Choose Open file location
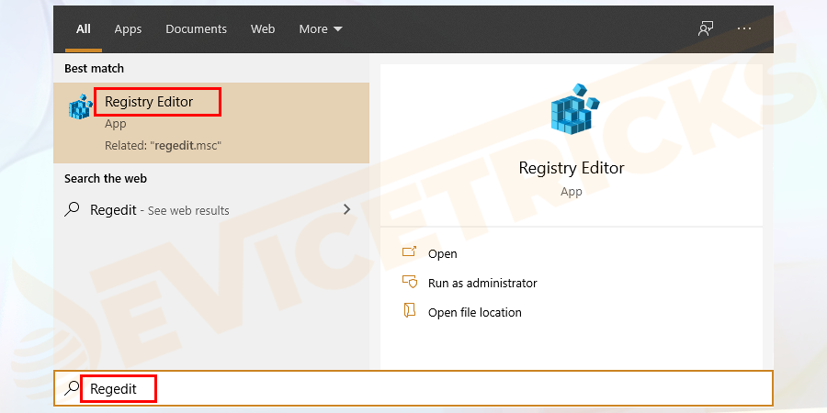The height and width of the screenshot is (413, 827). point(475,312)
